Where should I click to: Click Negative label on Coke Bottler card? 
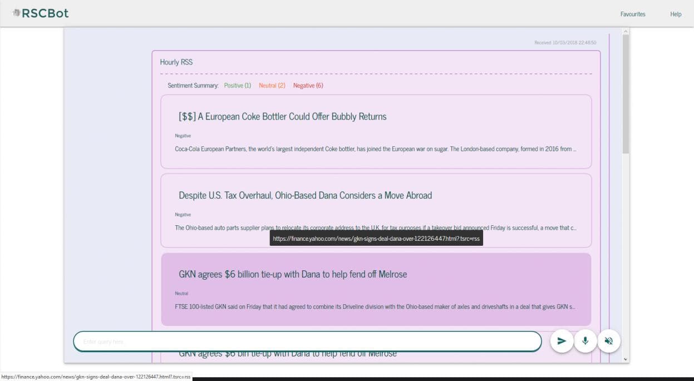coord(183,136)
